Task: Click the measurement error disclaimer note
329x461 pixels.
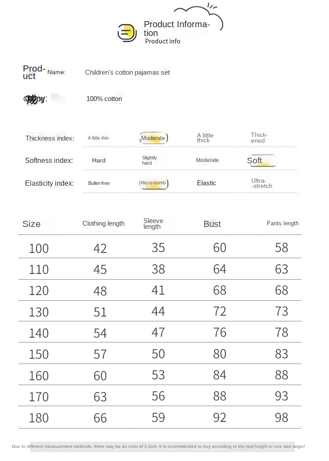Action: [x=158, y=447]
